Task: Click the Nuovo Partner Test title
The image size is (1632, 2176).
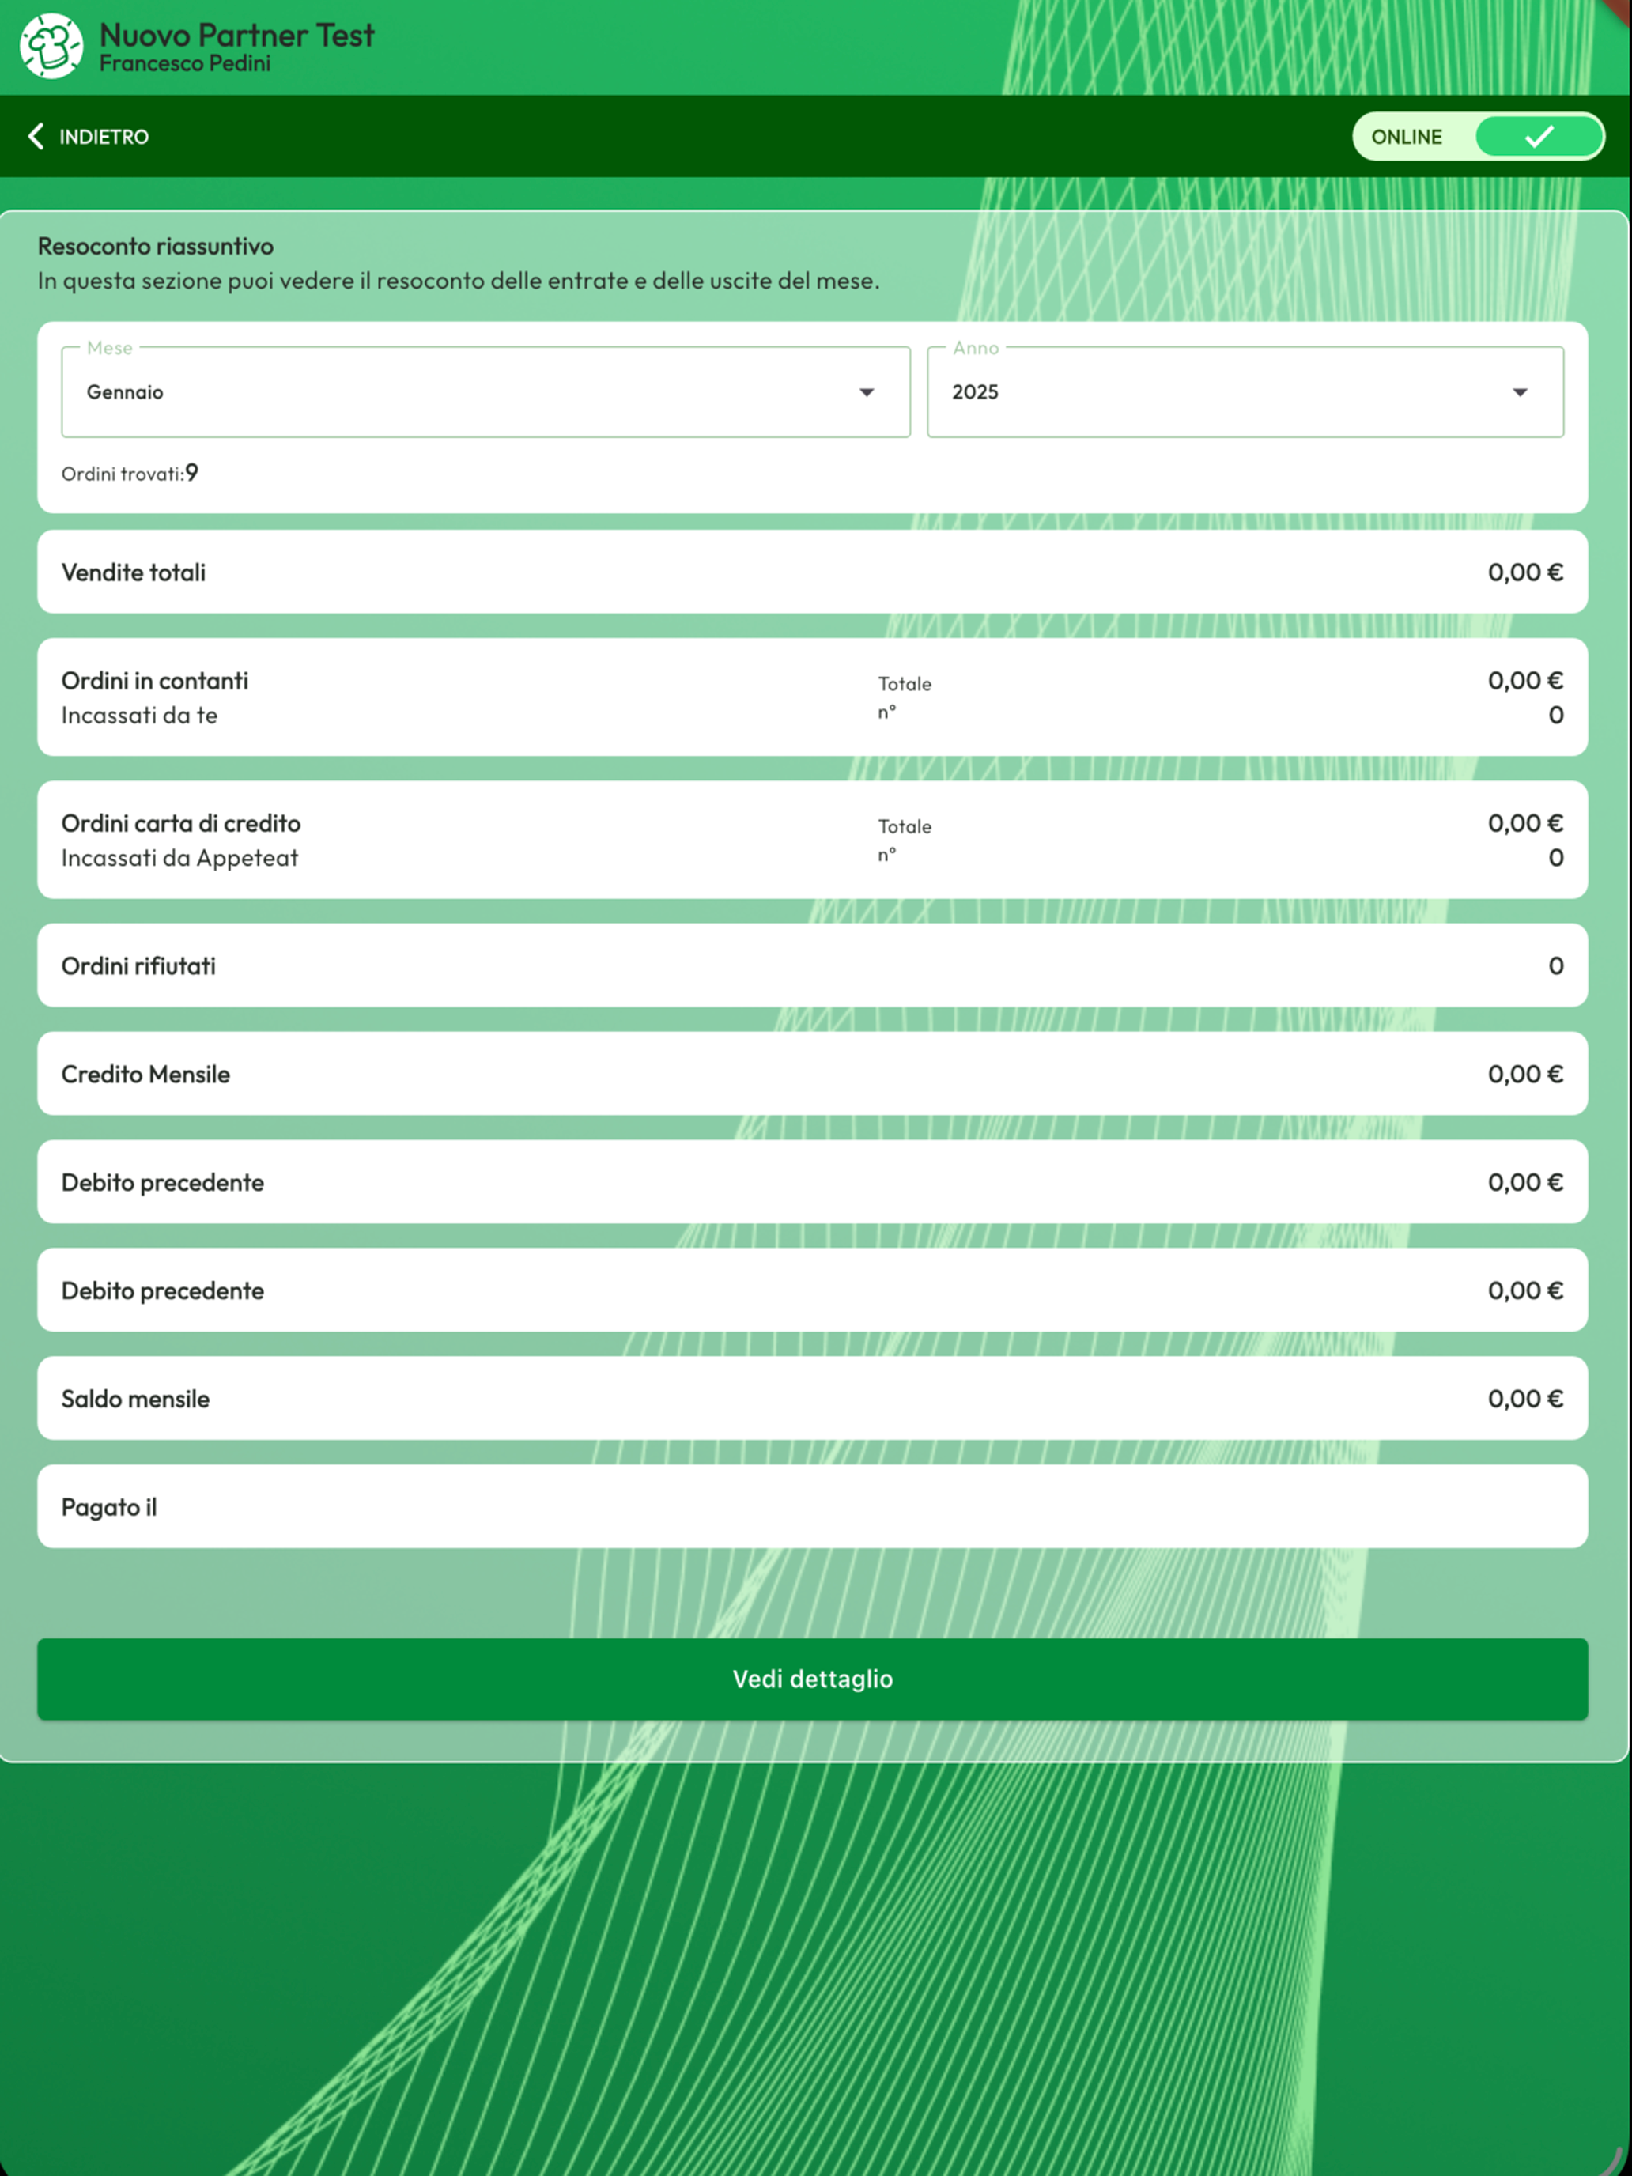Action: click(237, 36)
